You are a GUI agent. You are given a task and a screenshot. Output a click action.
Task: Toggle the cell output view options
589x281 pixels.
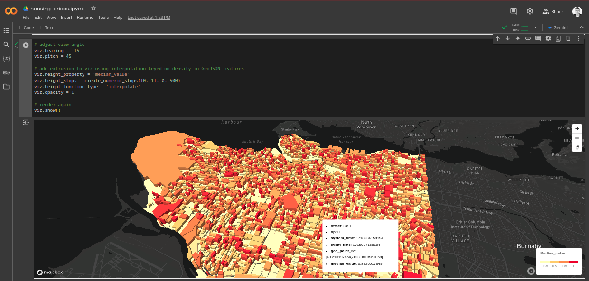(x=26, y=123)
